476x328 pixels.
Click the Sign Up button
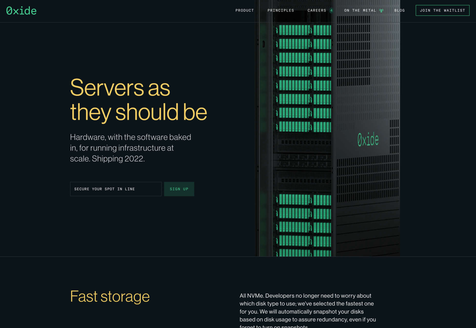click(x=179, y=189)
